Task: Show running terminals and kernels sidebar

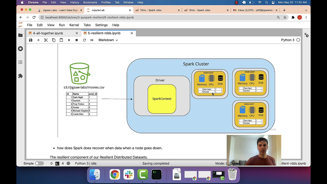Action: coord(20,49)
